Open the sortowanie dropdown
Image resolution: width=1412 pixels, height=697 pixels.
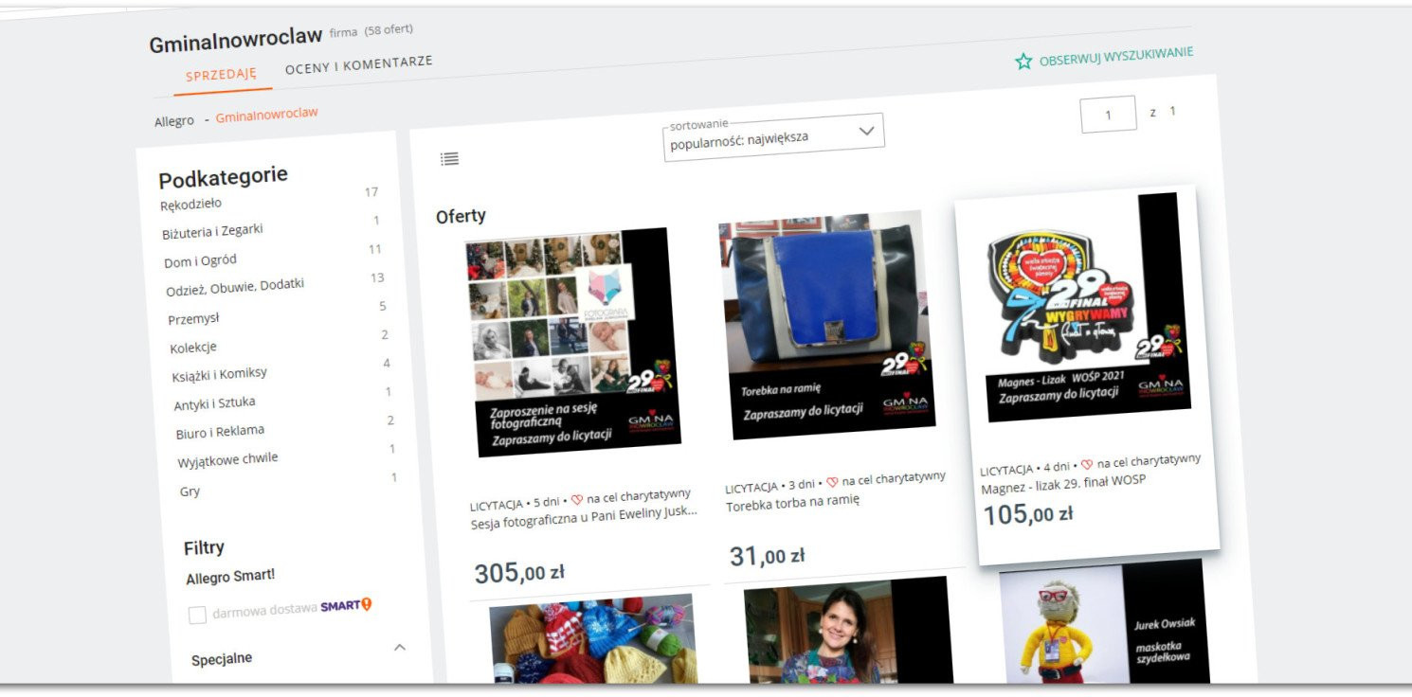point(773,137)
